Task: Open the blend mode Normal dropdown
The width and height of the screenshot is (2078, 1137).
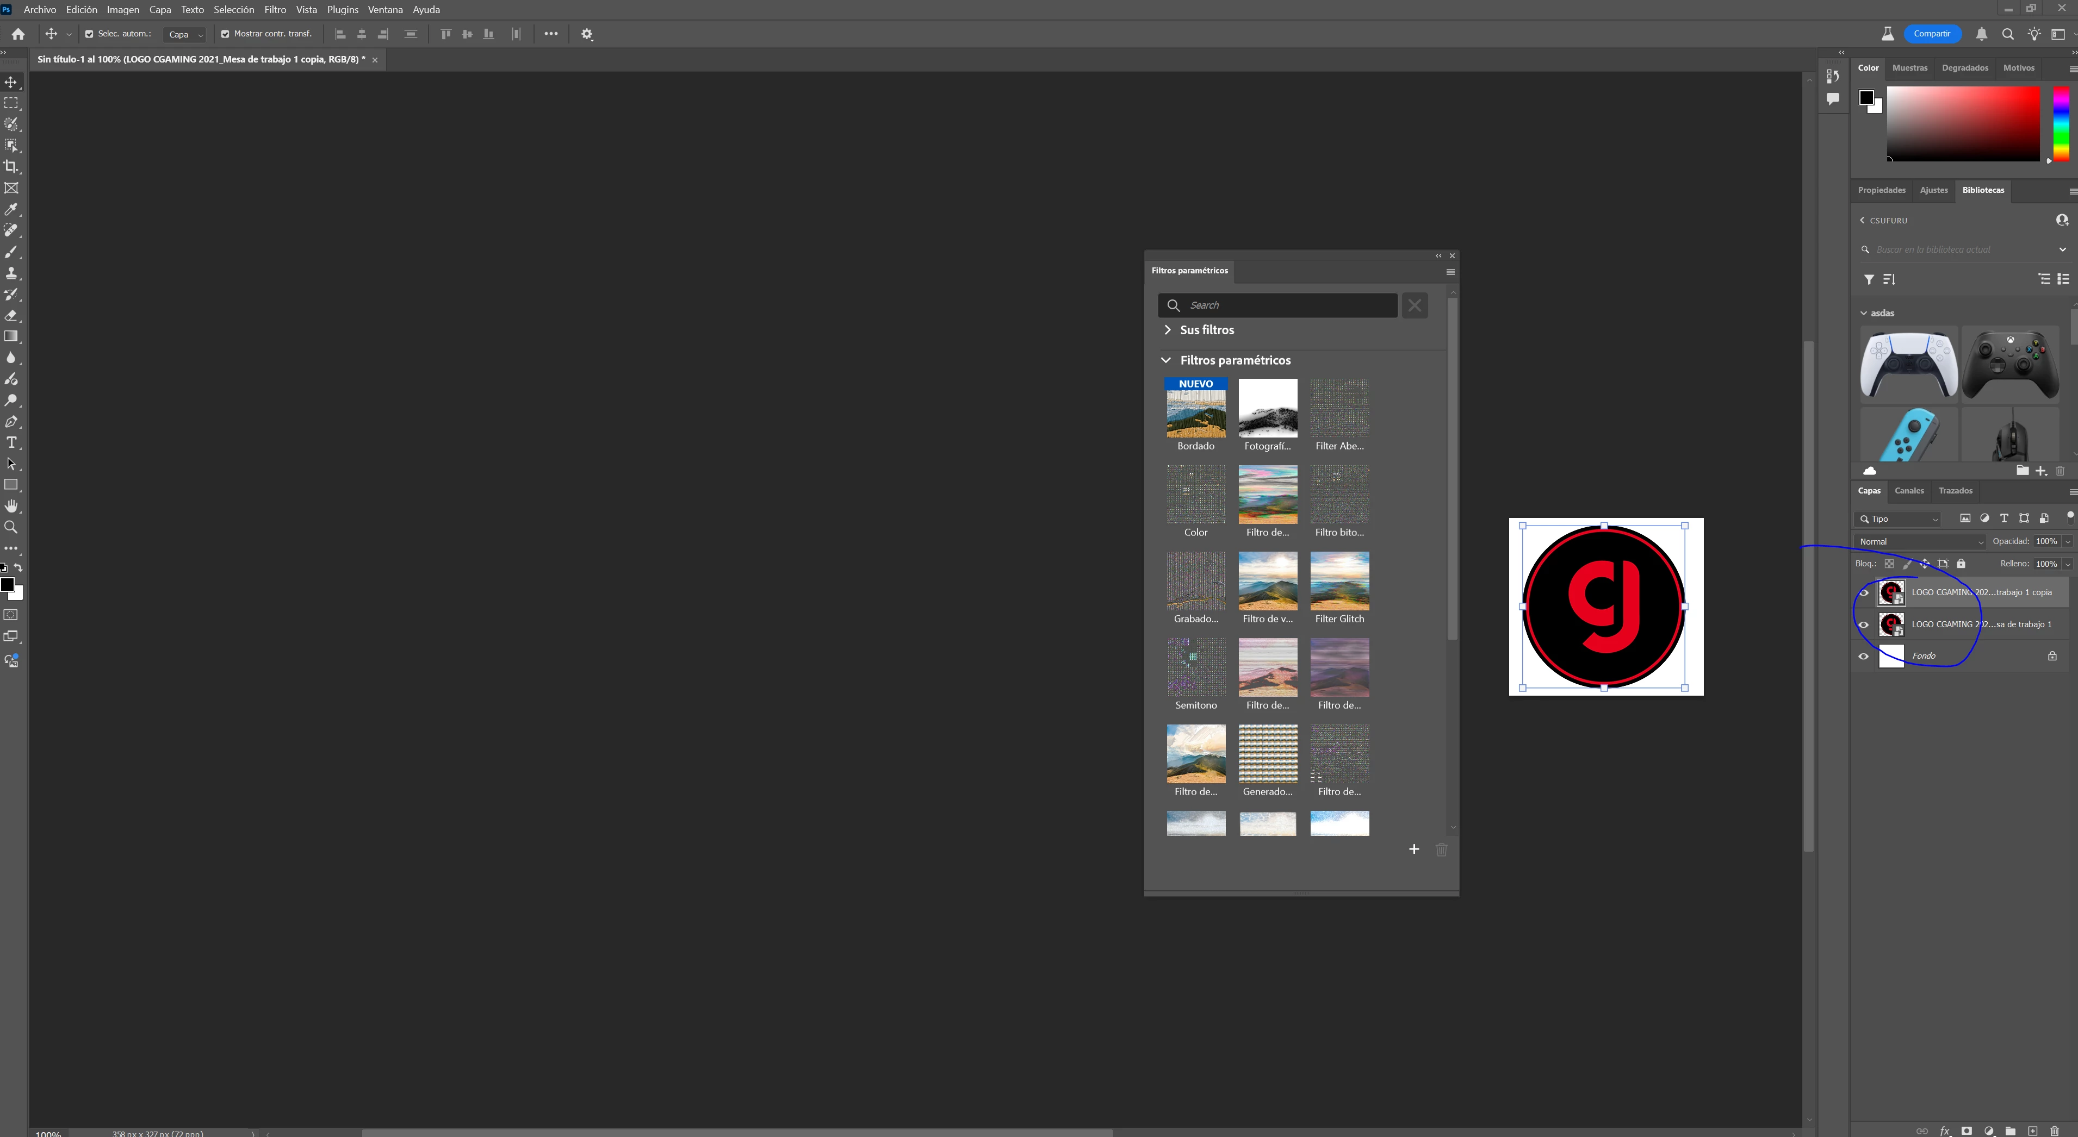Action: [x=1920, y=542]
